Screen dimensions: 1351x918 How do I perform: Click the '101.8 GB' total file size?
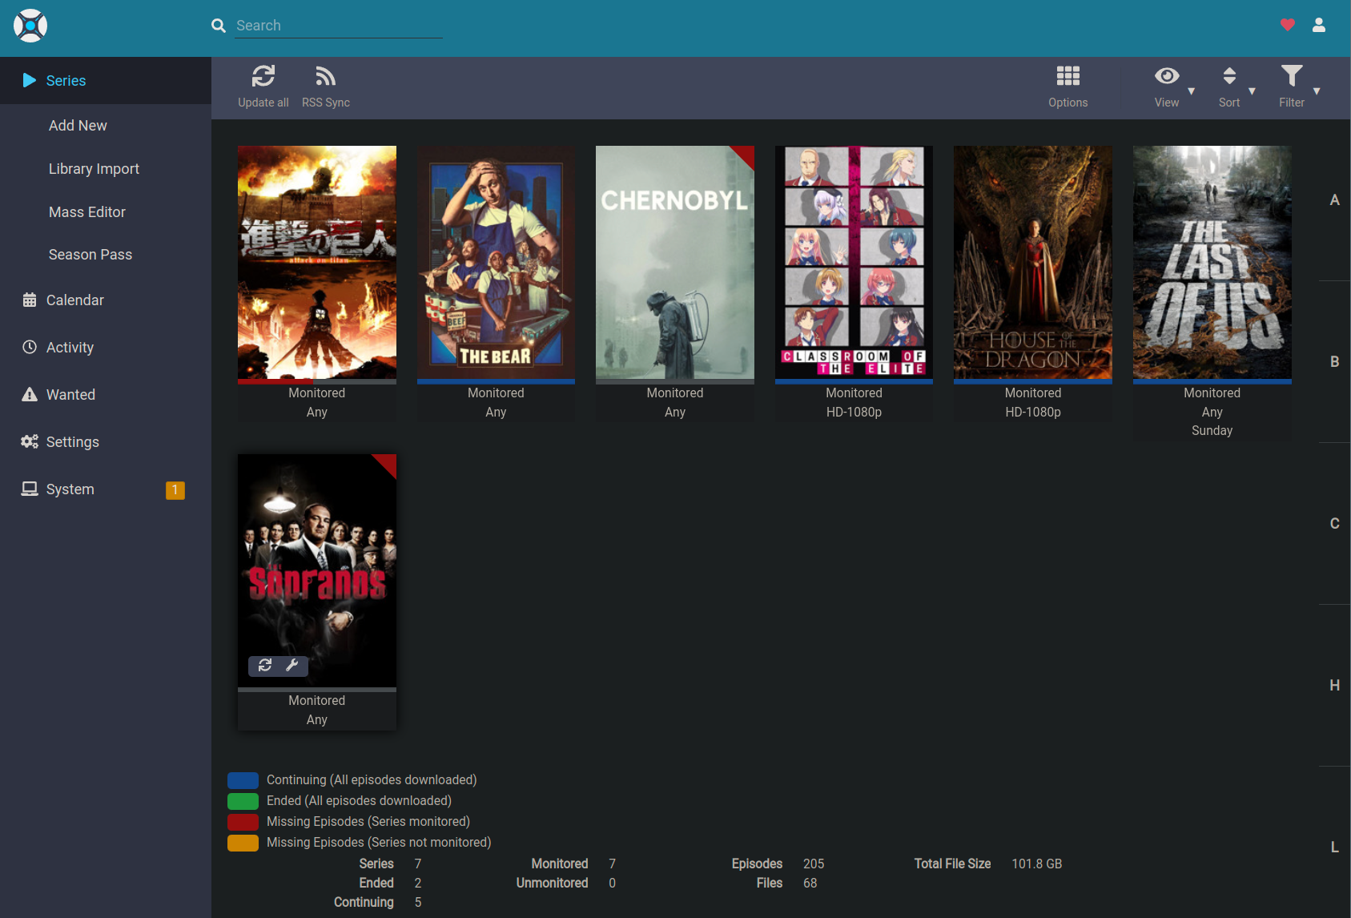point(1037,864)
